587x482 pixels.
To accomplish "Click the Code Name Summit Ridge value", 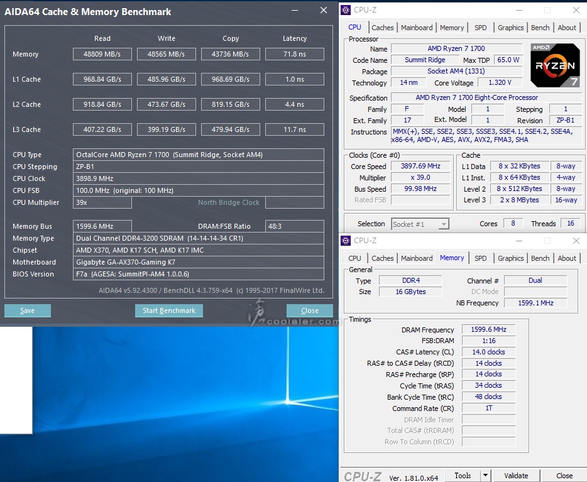I will [425, 60].
